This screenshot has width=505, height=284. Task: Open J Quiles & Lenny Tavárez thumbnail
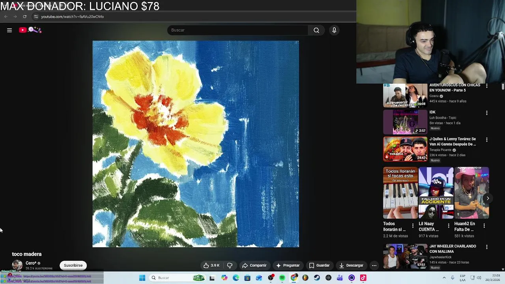tap(405, 149)
